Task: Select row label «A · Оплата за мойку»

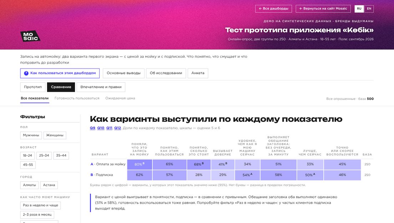Action: (108, 164)
